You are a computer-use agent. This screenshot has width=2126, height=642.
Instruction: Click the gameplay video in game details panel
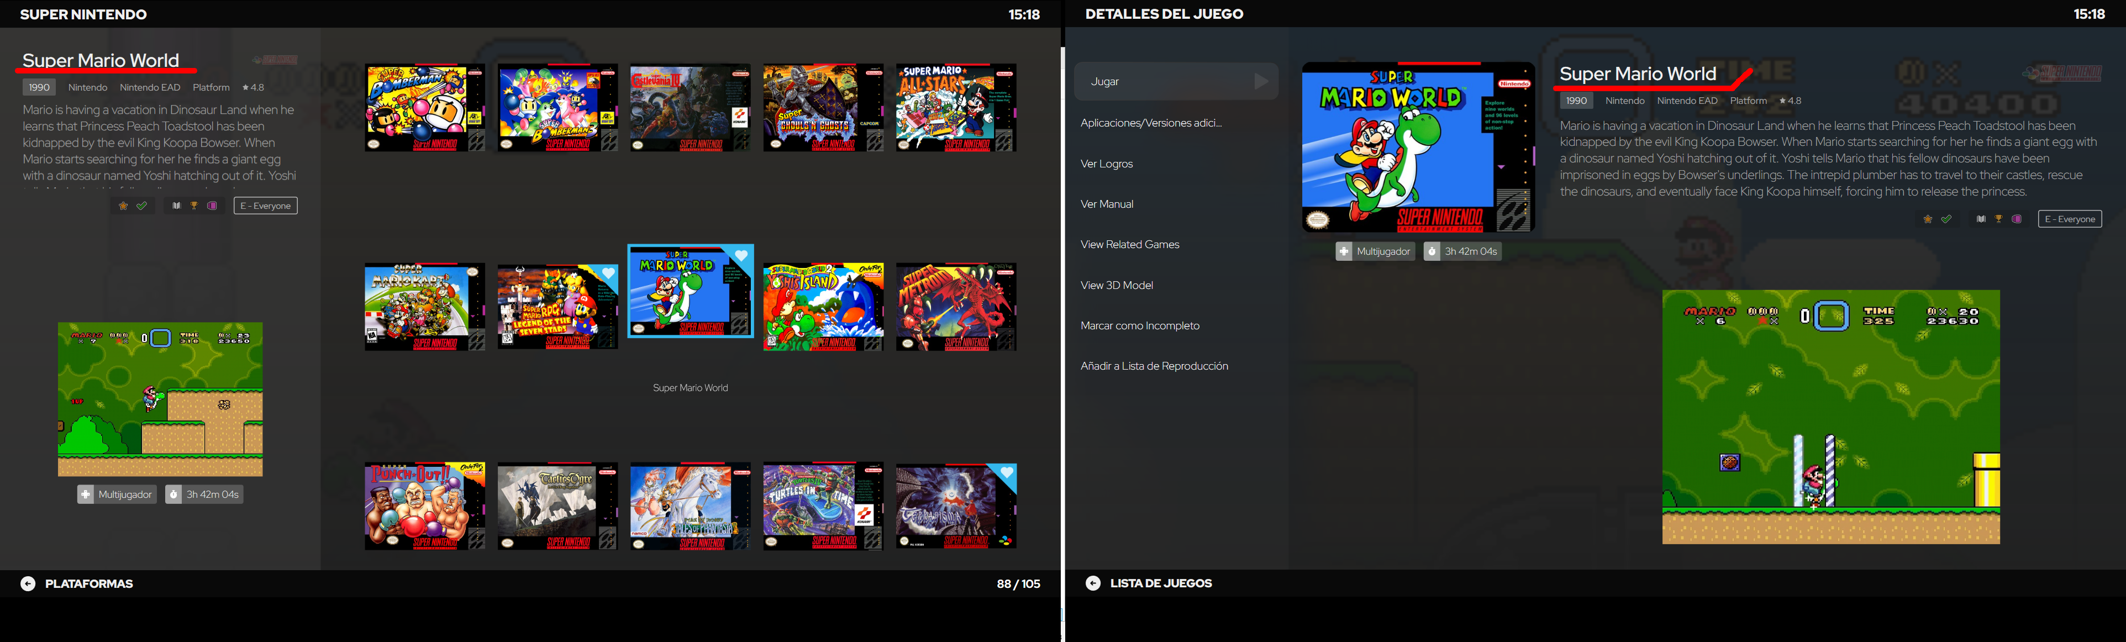(x=1830, y=417)
